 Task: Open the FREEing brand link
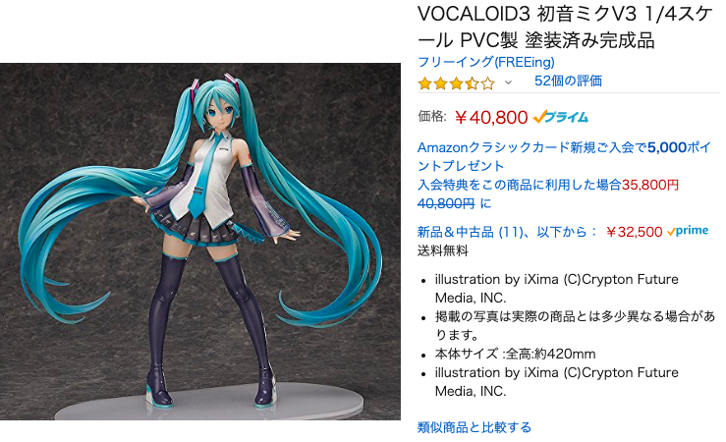coord(485,62)
